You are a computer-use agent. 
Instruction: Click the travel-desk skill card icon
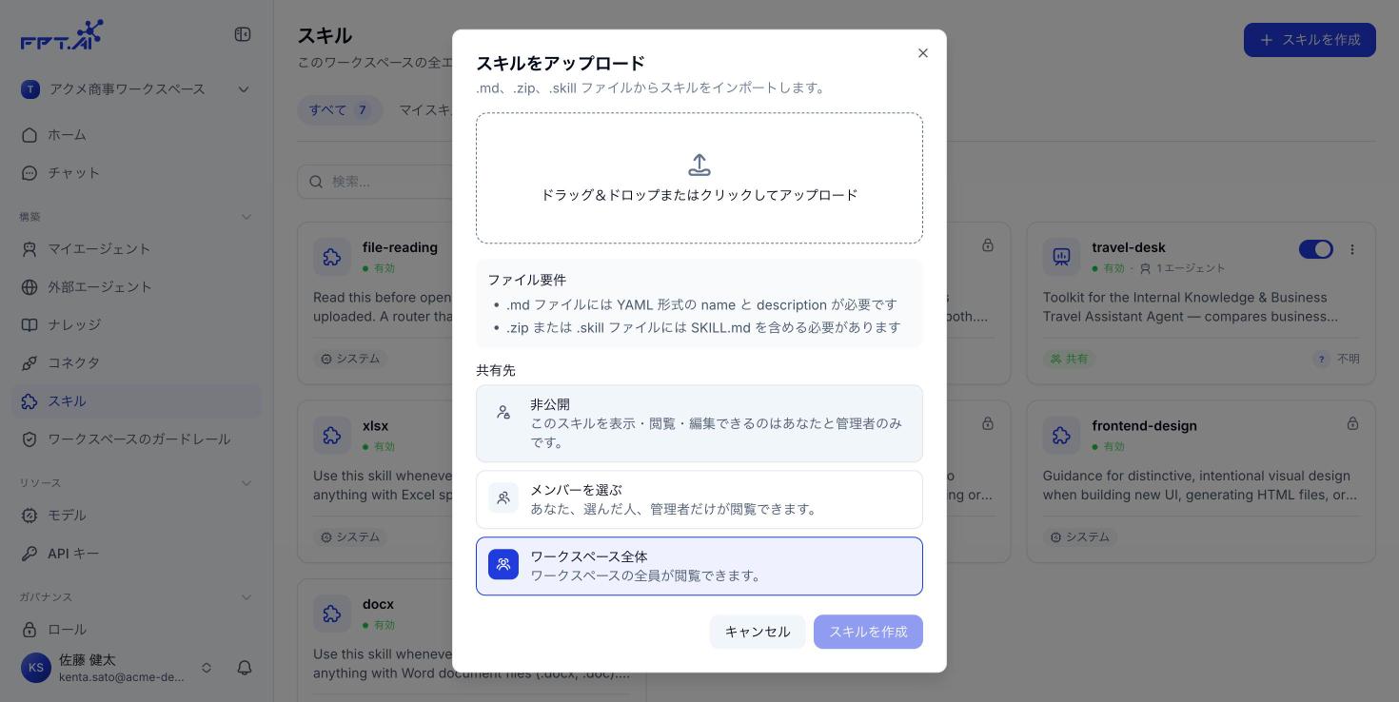[1061, 257]
